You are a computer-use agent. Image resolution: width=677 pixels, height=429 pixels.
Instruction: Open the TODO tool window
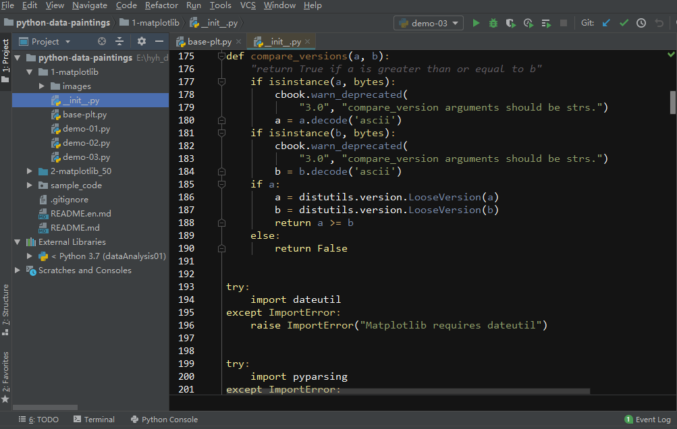(x=38, y=419)
